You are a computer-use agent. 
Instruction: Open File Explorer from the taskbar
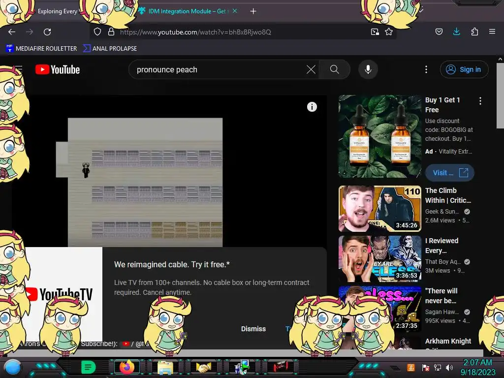(165, 367)
